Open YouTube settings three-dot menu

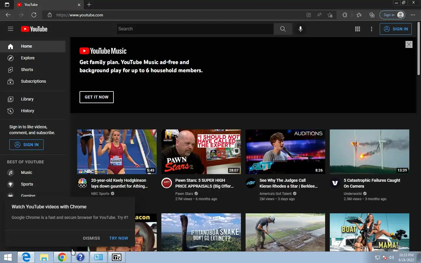(371, 29)
